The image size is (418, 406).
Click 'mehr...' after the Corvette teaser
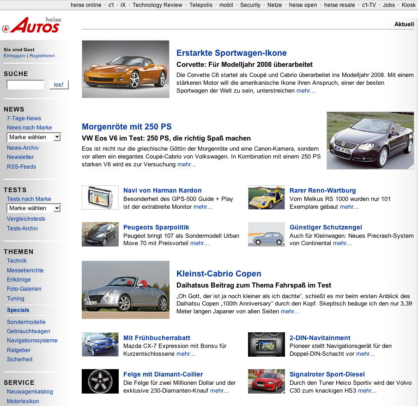(306, 91)
